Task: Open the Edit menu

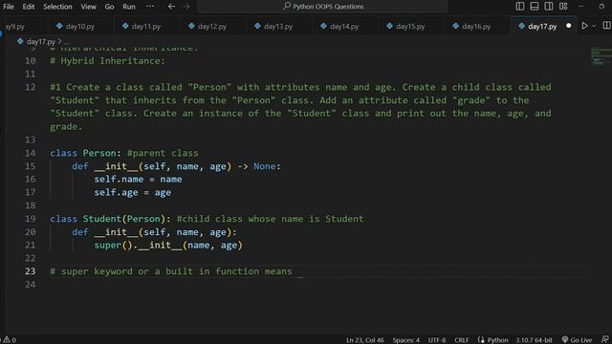Action: point(29,7)
